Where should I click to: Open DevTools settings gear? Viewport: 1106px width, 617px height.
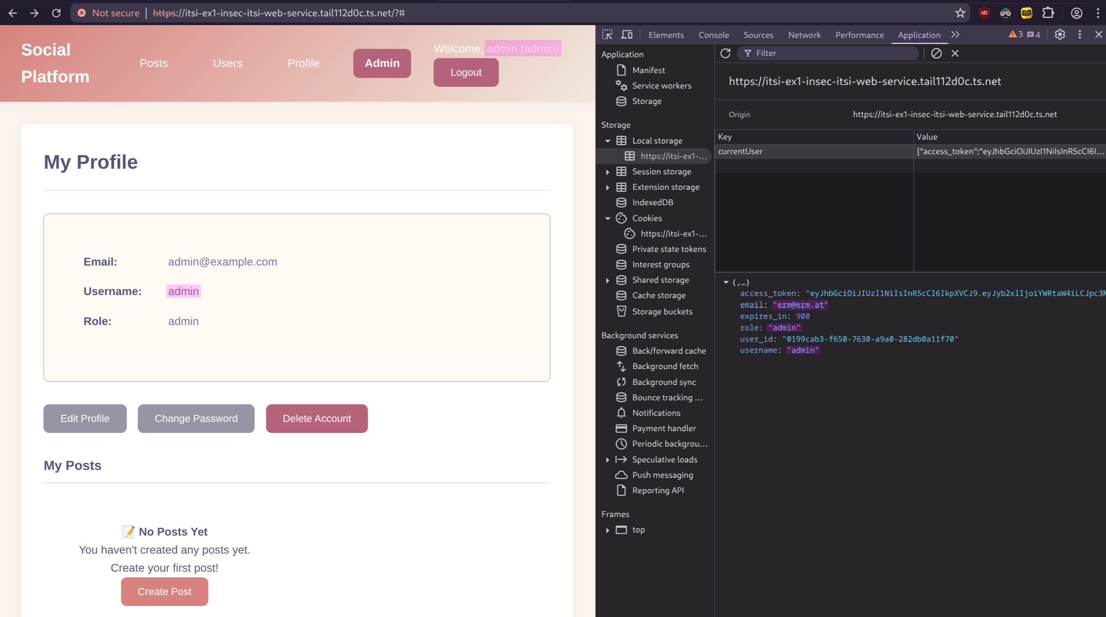(1060, 35)
